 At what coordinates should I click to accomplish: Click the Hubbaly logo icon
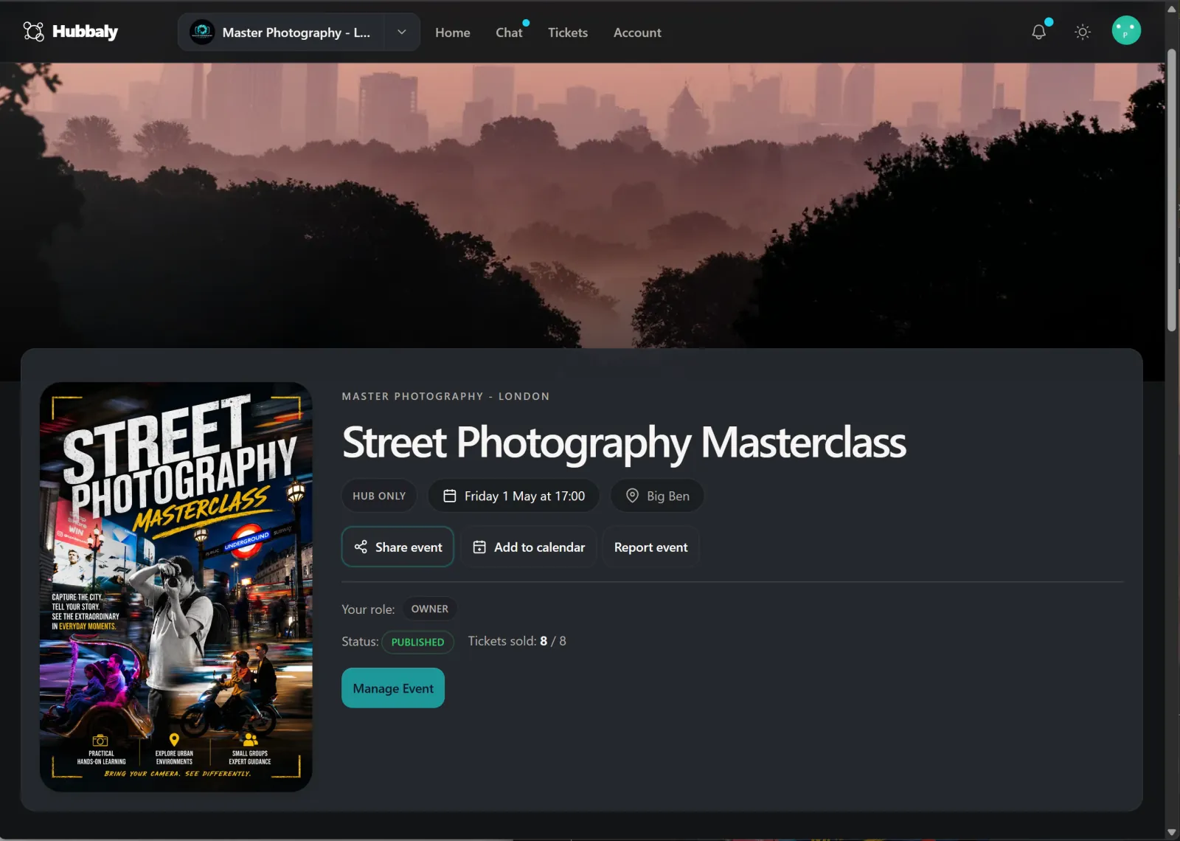tap(34, 31)
